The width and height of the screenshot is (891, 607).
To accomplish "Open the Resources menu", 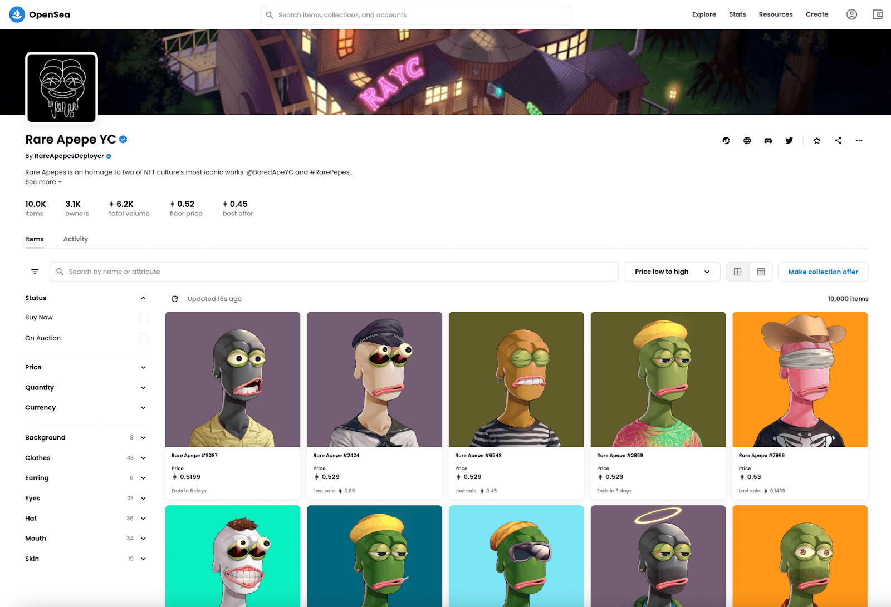I will 776,14.
